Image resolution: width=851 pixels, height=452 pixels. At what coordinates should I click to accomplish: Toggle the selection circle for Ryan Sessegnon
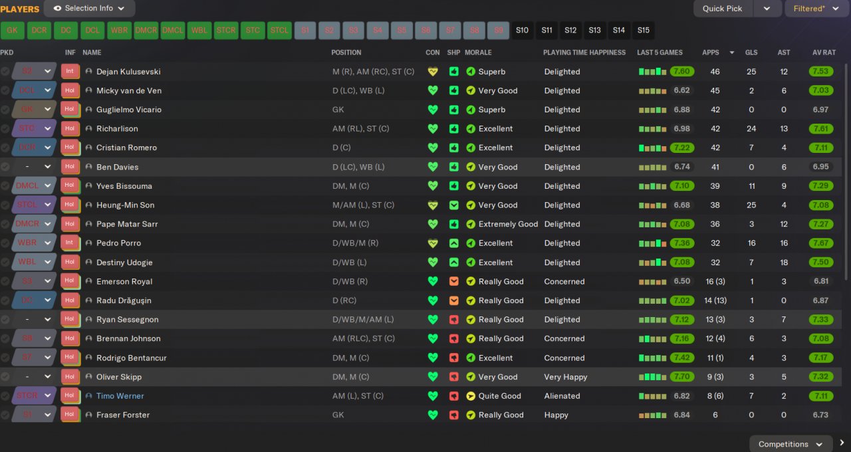pos(5,320)
